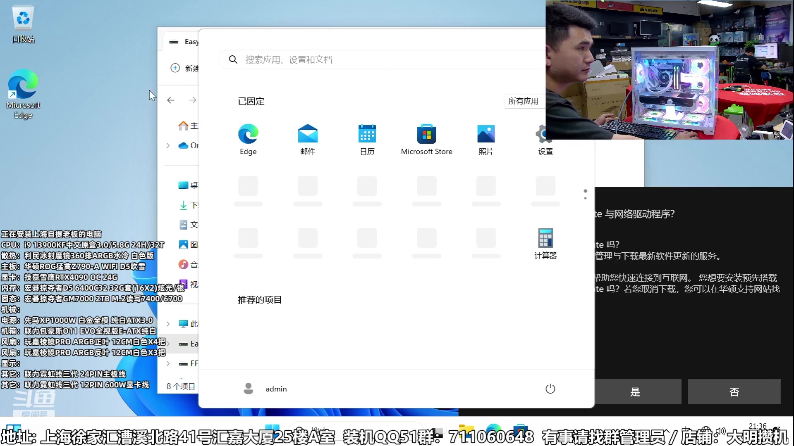The width and height of the screenshot is (794, 446).
Task: Open 设置 Settings from pinned apps
Action: (545, 138)
